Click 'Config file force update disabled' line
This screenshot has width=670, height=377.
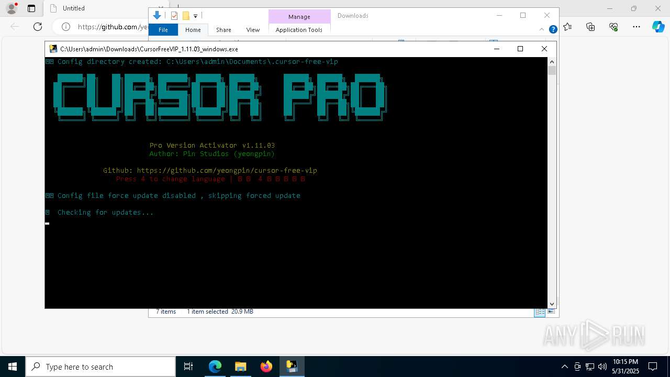pyautogui.click(x=173, y=195)
